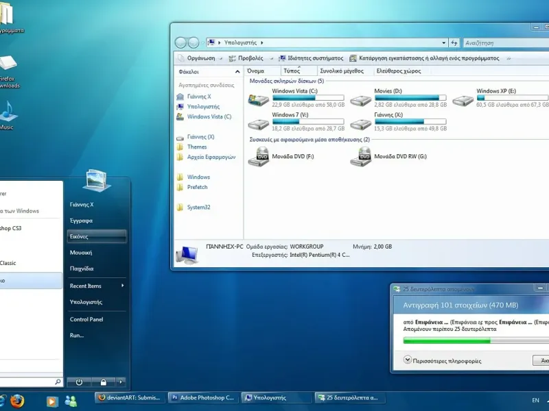Launch Windows Media Player from quick launch
549x411 pixels.
point(51,401)
